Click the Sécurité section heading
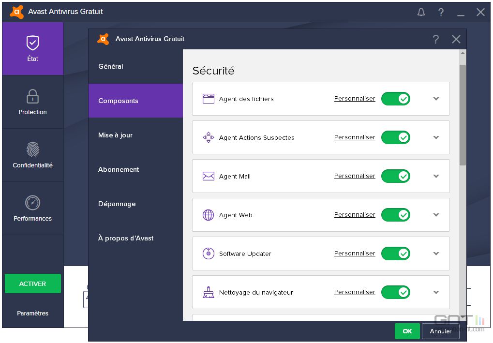The image size is (493, 343). (213, 71)
